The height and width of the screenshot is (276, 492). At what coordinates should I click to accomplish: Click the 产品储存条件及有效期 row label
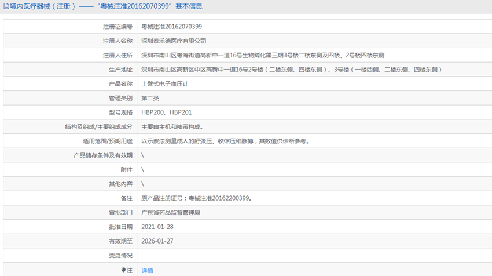[103, 155]
